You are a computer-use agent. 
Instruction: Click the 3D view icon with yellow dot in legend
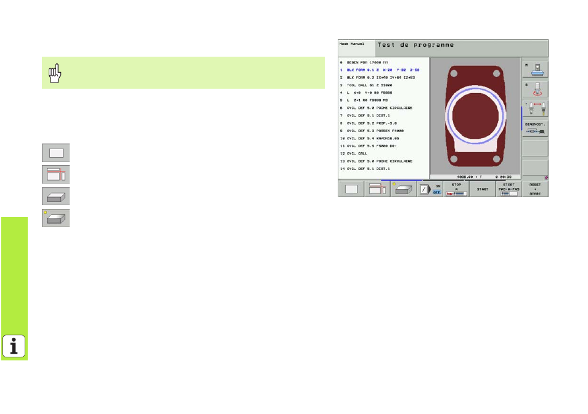coord(56,218)
